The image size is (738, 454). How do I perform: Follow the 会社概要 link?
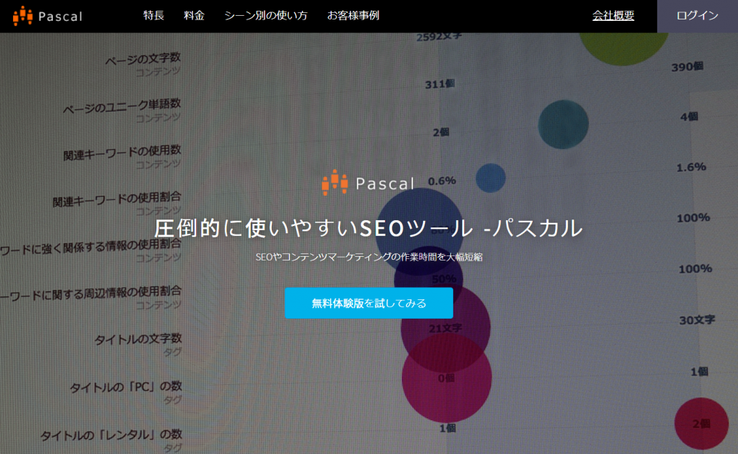613,16
